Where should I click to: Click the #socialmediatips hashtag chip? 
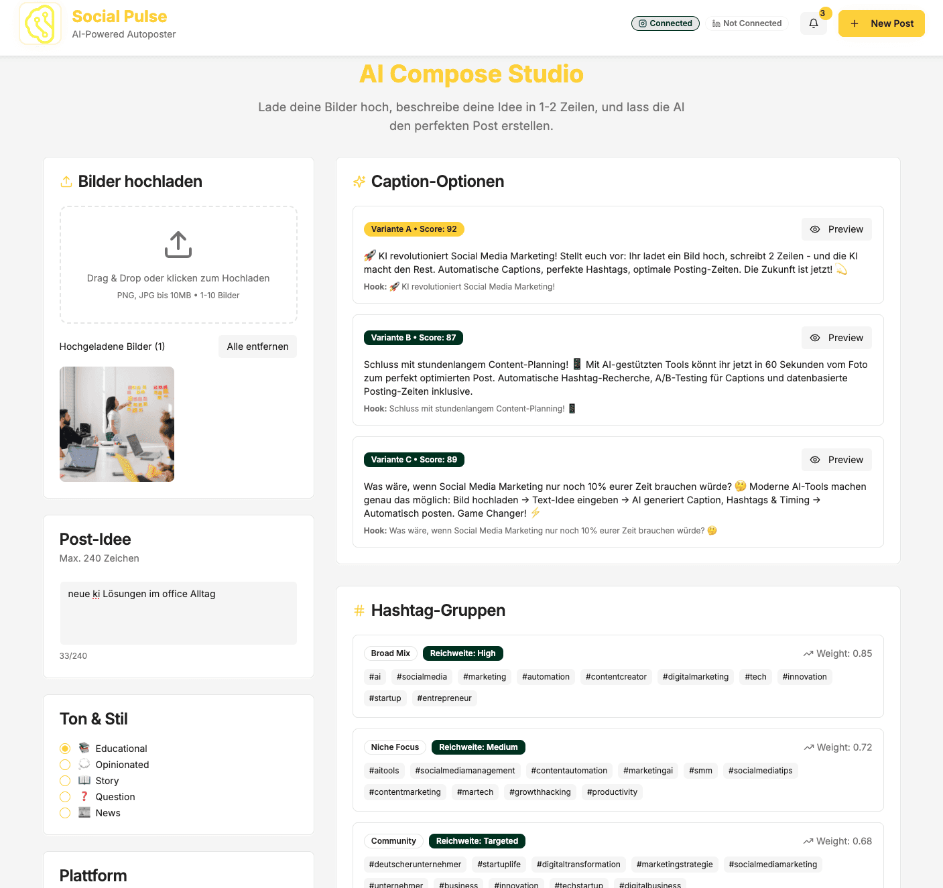point(760,771)
